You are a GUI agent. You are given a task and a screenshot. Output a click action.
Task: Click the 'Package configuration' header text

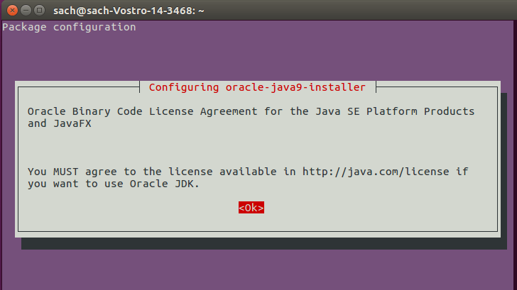click(69, 27)
